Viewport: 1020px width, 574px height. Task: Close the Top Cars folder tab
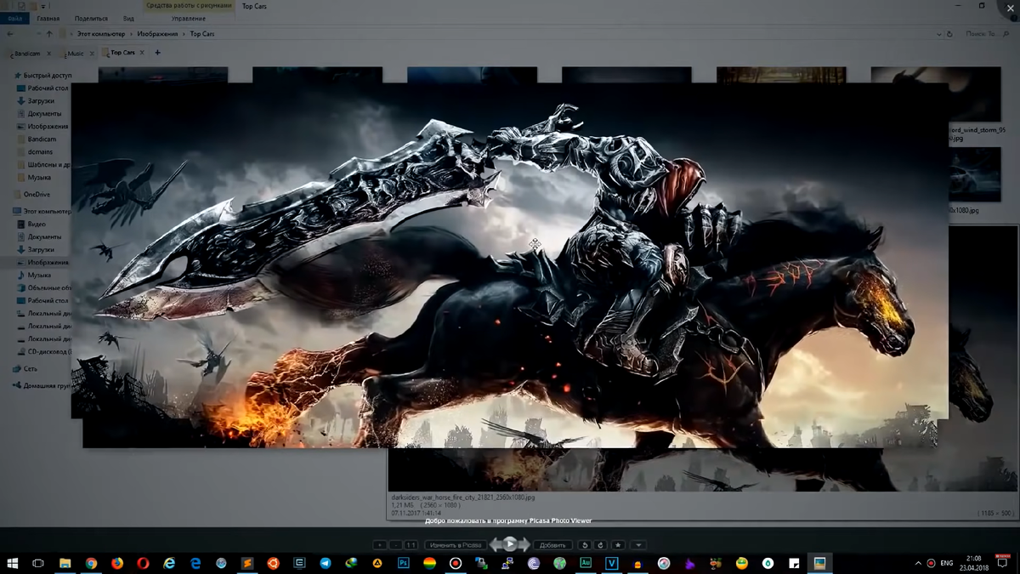pyautogui.click(x=142, y=53)
